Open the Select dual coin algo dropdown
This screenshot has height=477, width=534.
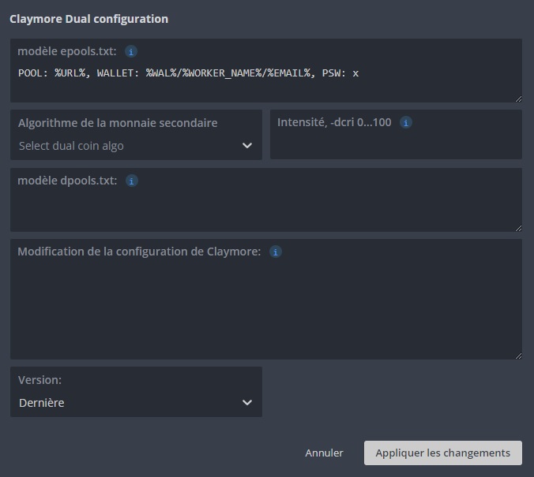coord(136,146)
